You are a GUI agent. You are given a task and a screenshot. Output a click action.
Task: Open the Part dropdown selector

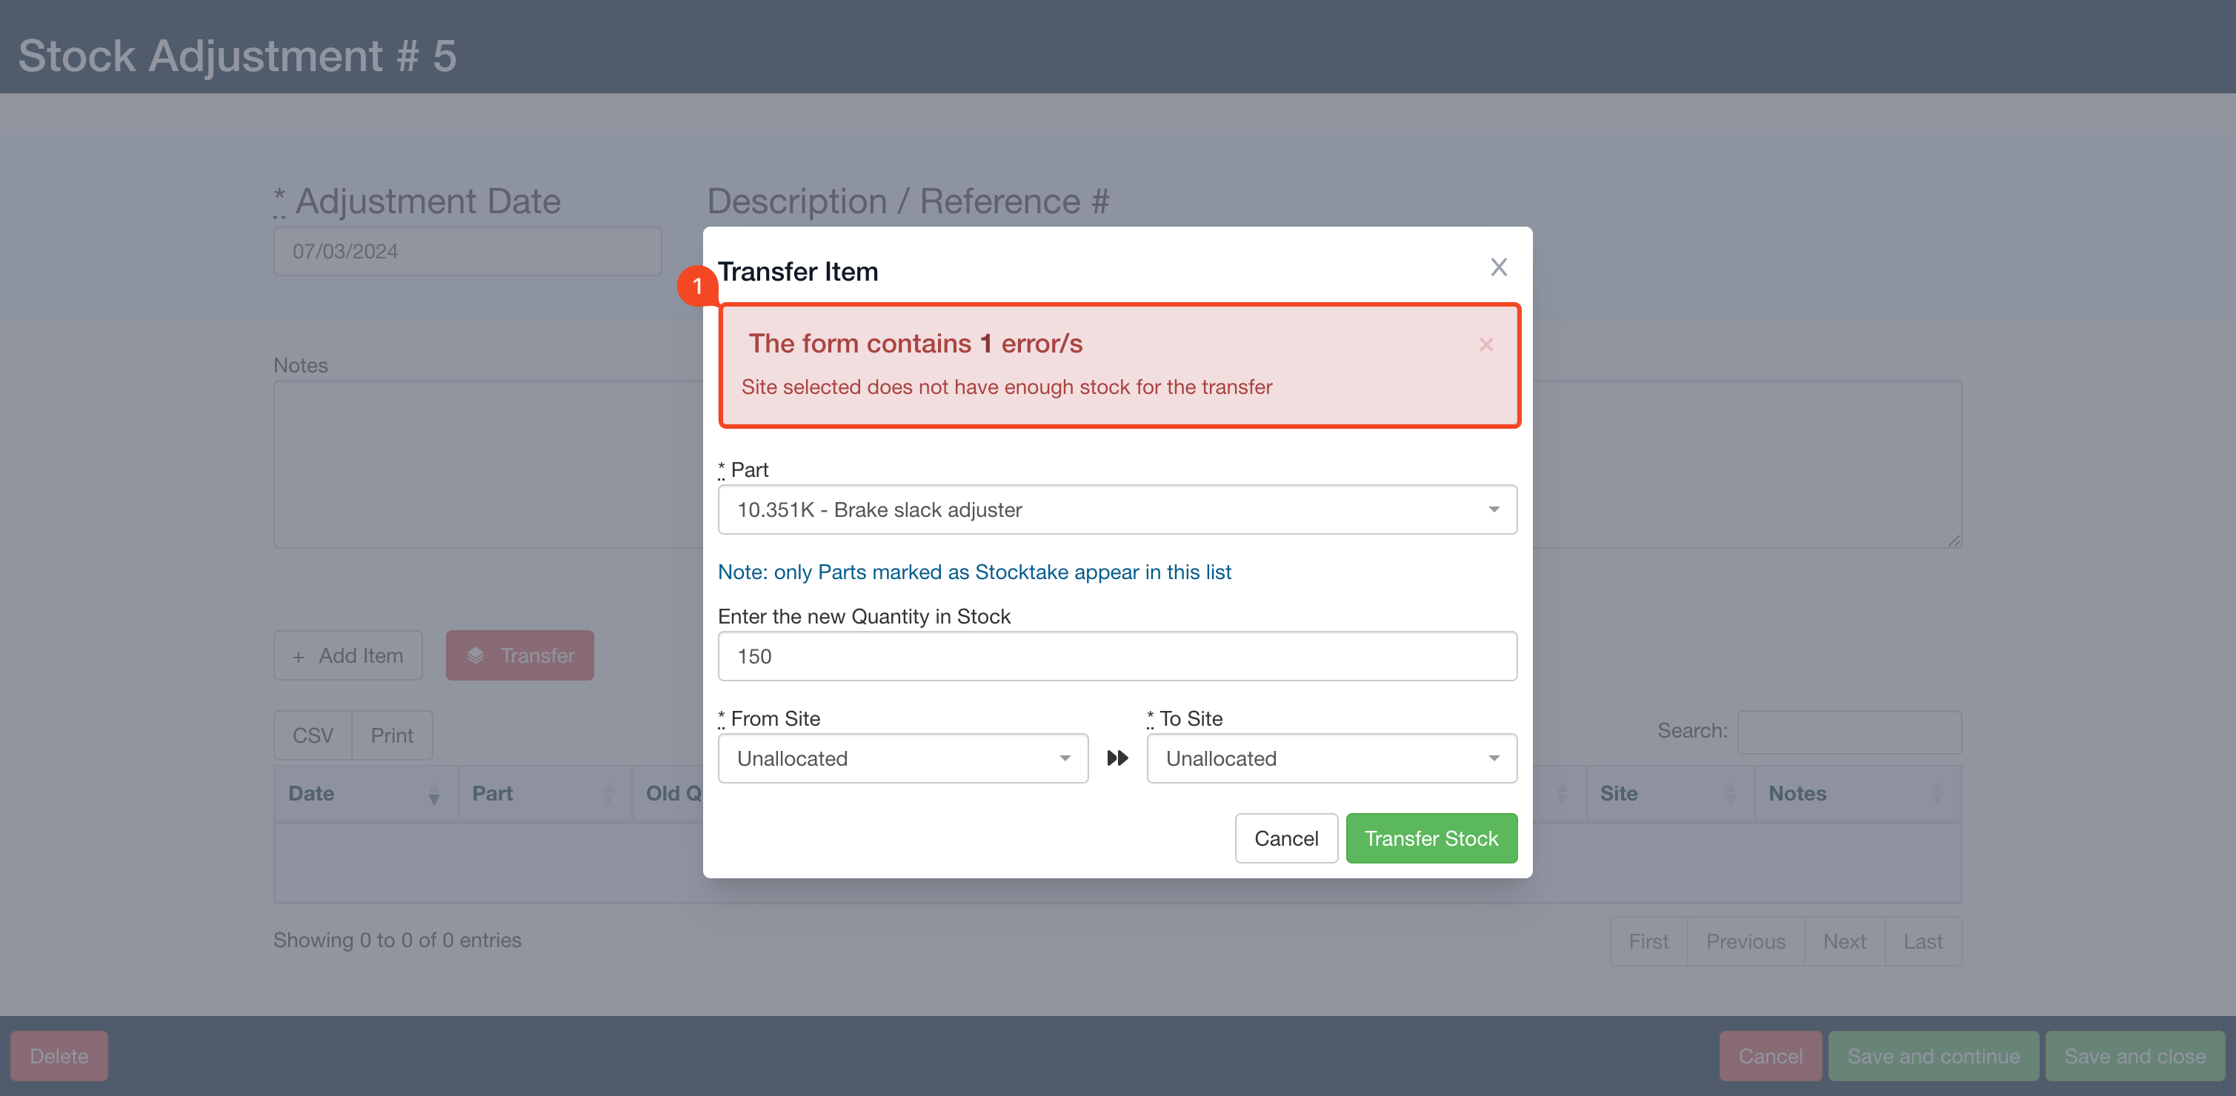tap(1117, 509)
